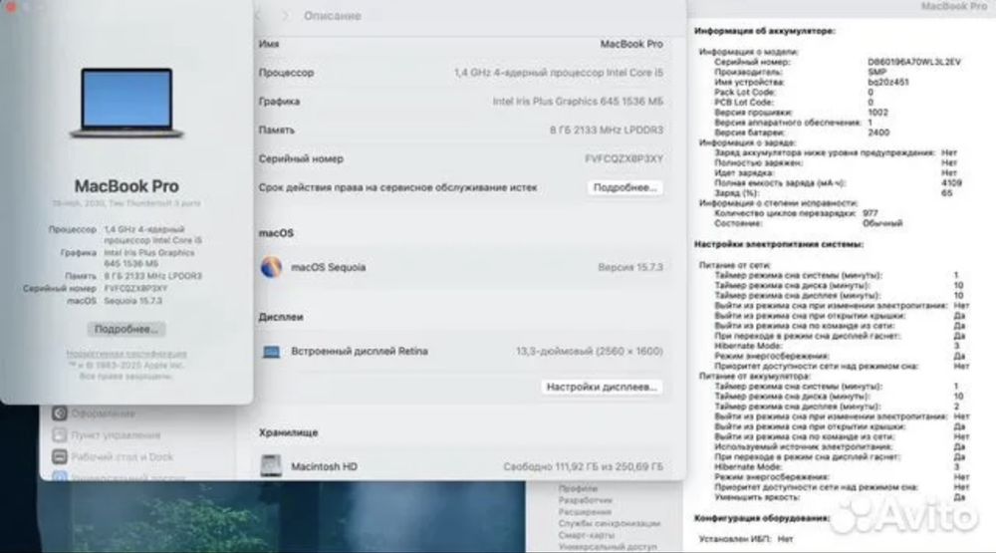Image resolution: width=996 pixels, height=553 pixels.
Task: Click the Настройки электропитания системы heading
Action: point(779,244)
